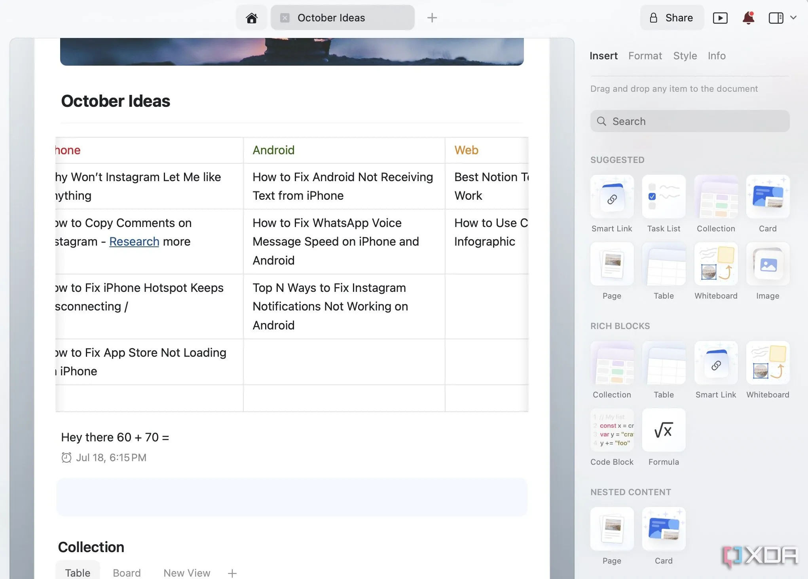Click the empty light blue block
Screen dimensions: 808x579
tap(292, 497)
